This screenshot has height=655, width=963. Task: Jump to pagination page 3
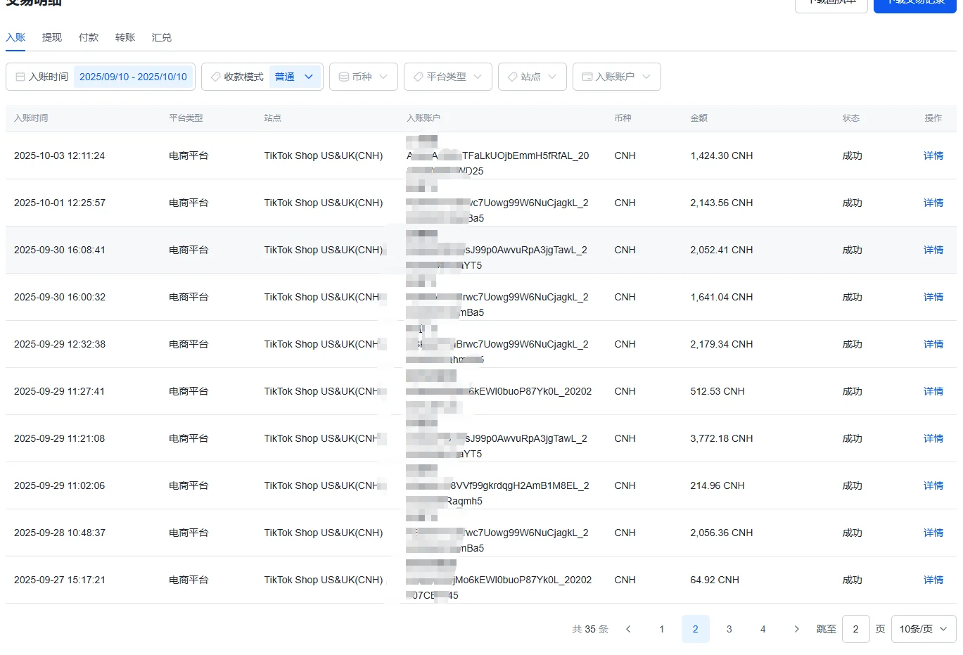click(x=729, y=629)
